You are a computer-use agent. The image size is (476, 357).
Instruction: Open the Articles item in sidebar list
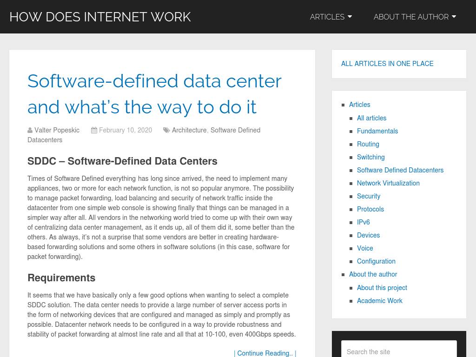[x=359, y=105]
